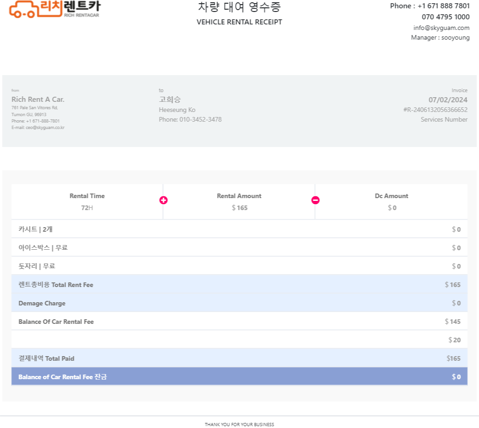Click the dark blue 잔금 balance row
The image size is (479, 428).
[x=239, y=377]
